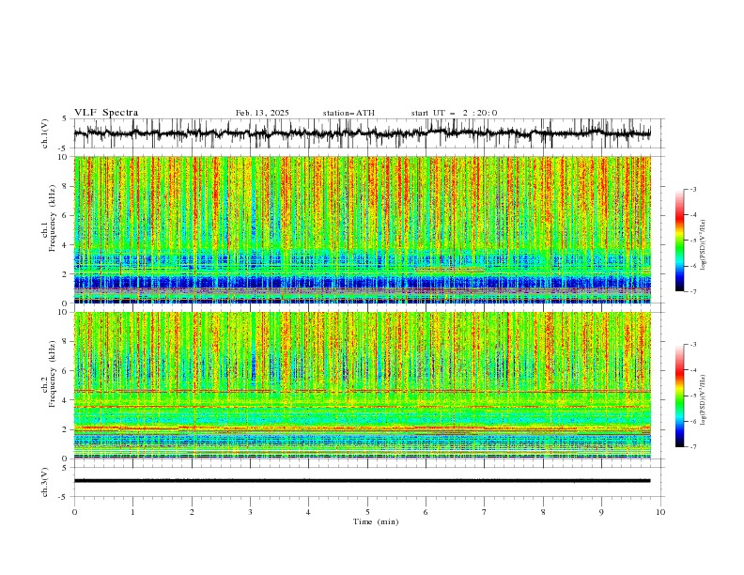Click time-axis tick label "10"
This screenshot has height=575, width=744.
coord(660,512)
